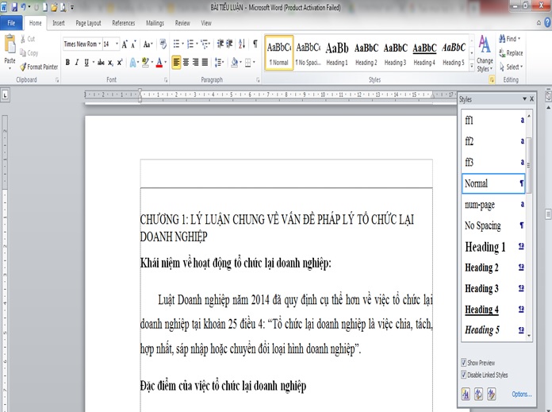The width and height of the screenshot is (552, 412).
Task: Switch to the Page Layout tab
Action: pos(88,24)
